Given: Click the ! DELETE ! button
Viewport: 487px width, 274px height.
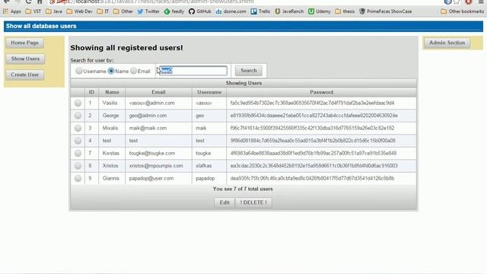Looking at the screenshot, I should tap(253, 202).
